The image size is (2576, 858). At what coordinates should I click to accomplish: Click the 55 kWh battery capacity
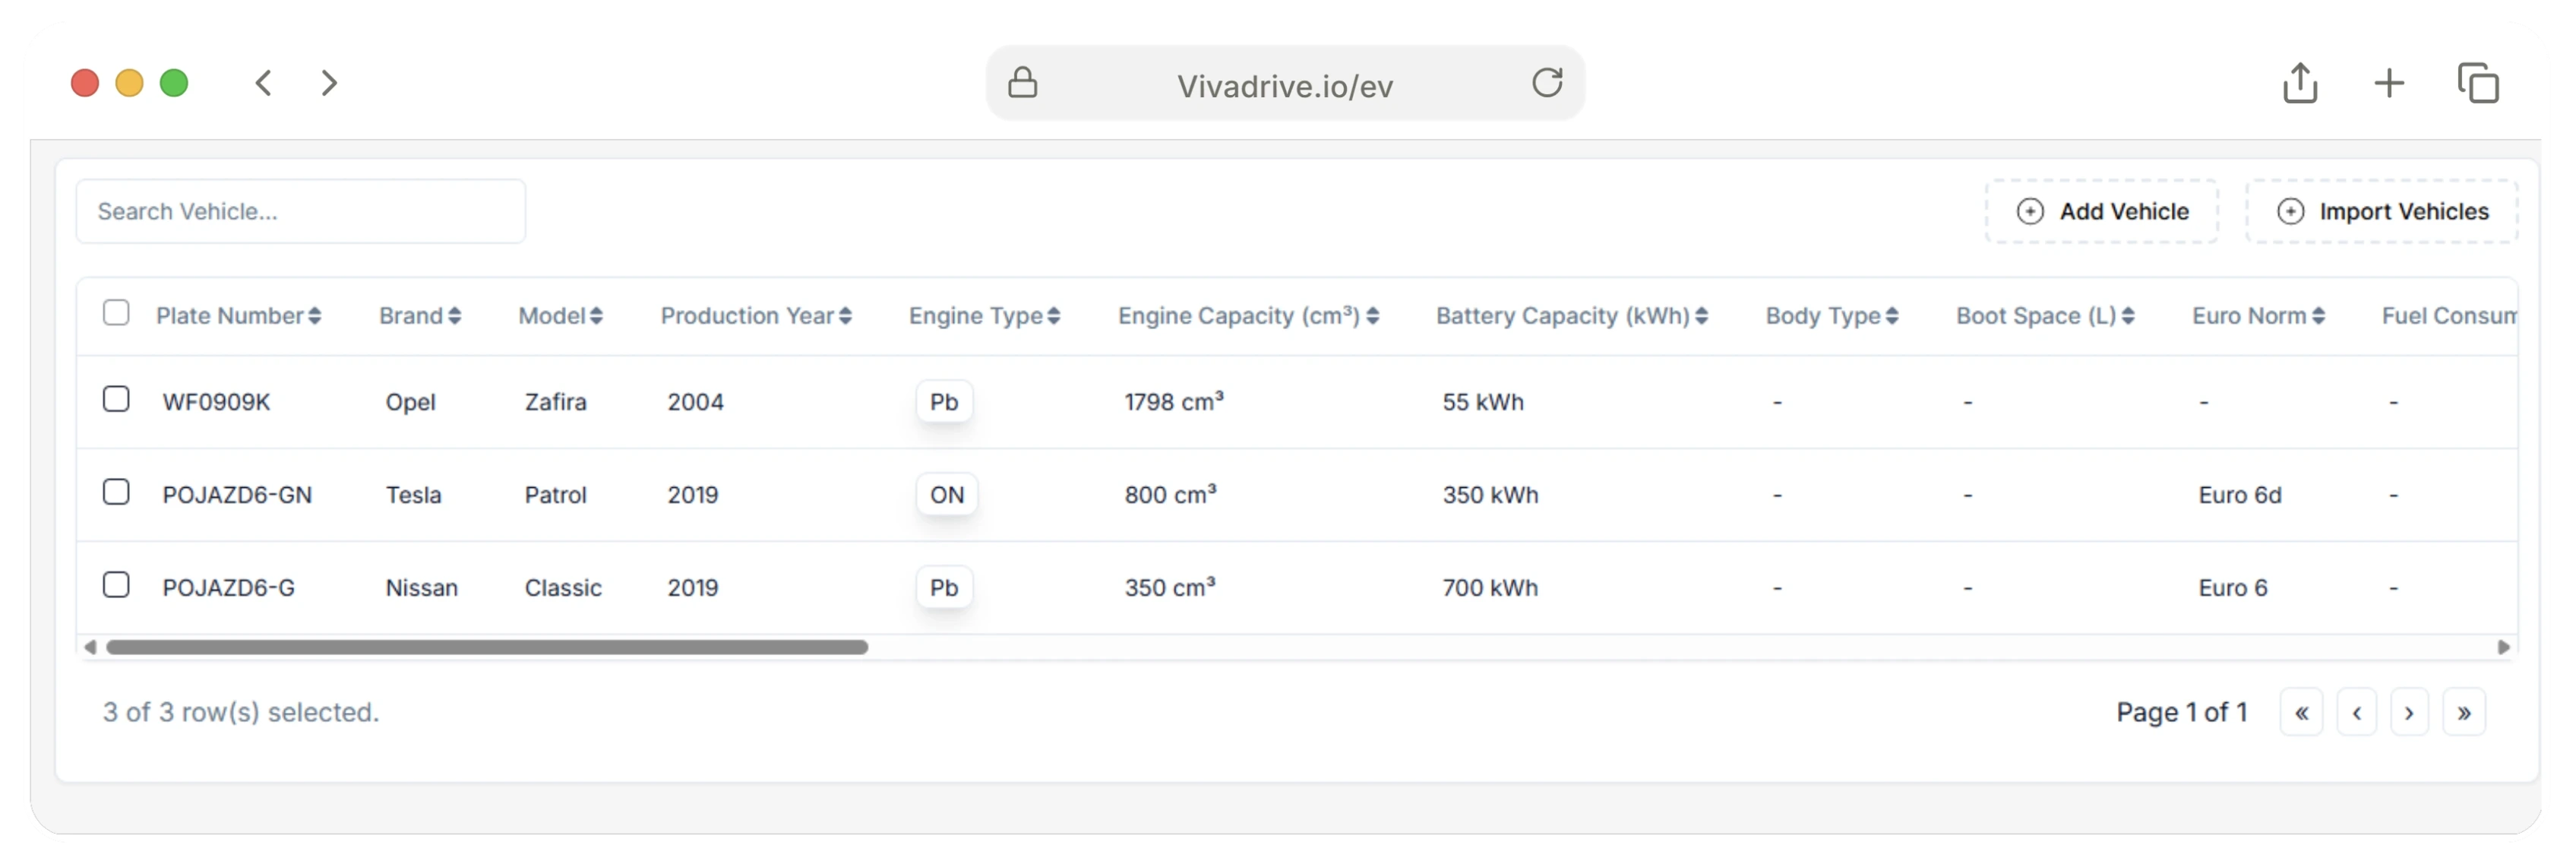tap(1483, 402)
